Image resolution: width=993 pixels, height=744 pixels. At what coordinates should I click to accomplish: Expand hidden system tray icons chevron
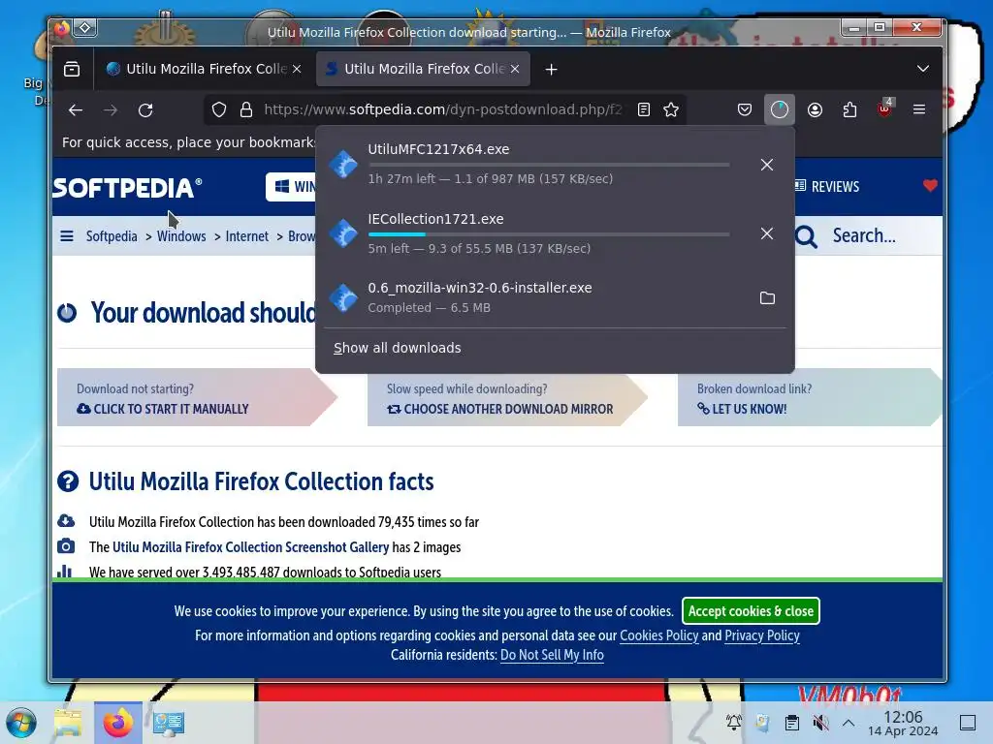point(849,723)
